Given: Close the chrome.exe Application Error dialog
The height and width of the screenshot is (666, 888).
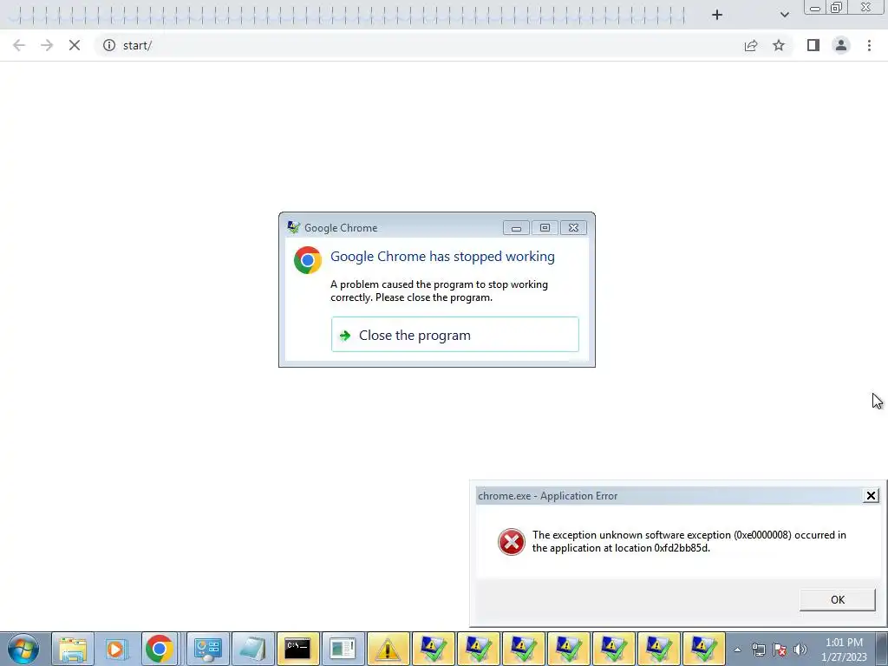Looking at the screenshot, I should [871, 496].
